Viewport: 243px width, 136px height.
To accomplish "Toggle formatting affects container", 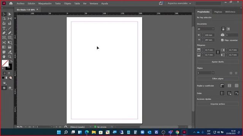I will 5,73.
